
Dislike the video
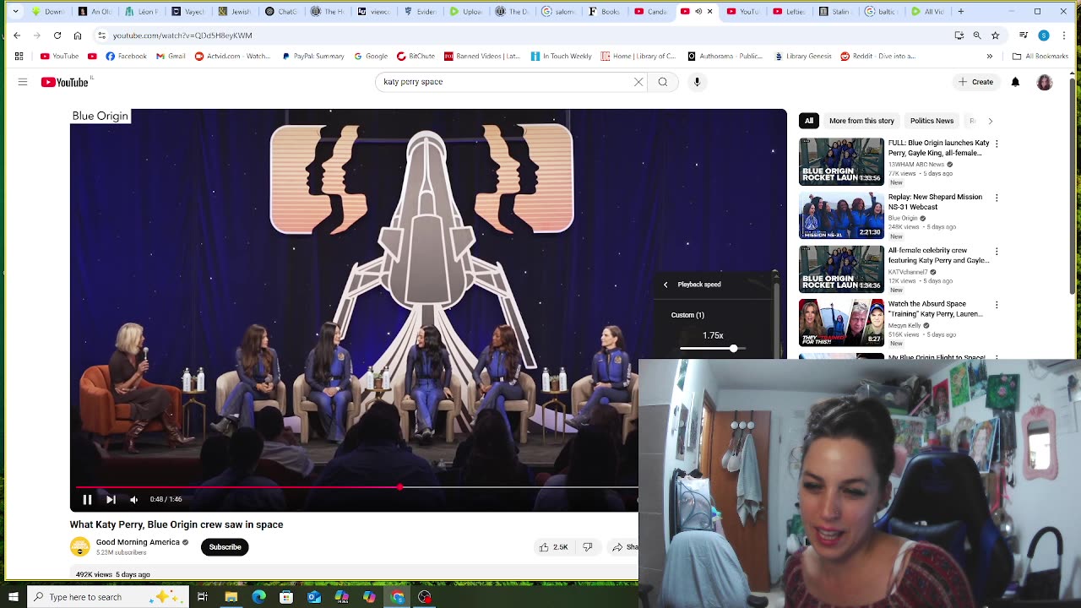(x=588, y=547)
